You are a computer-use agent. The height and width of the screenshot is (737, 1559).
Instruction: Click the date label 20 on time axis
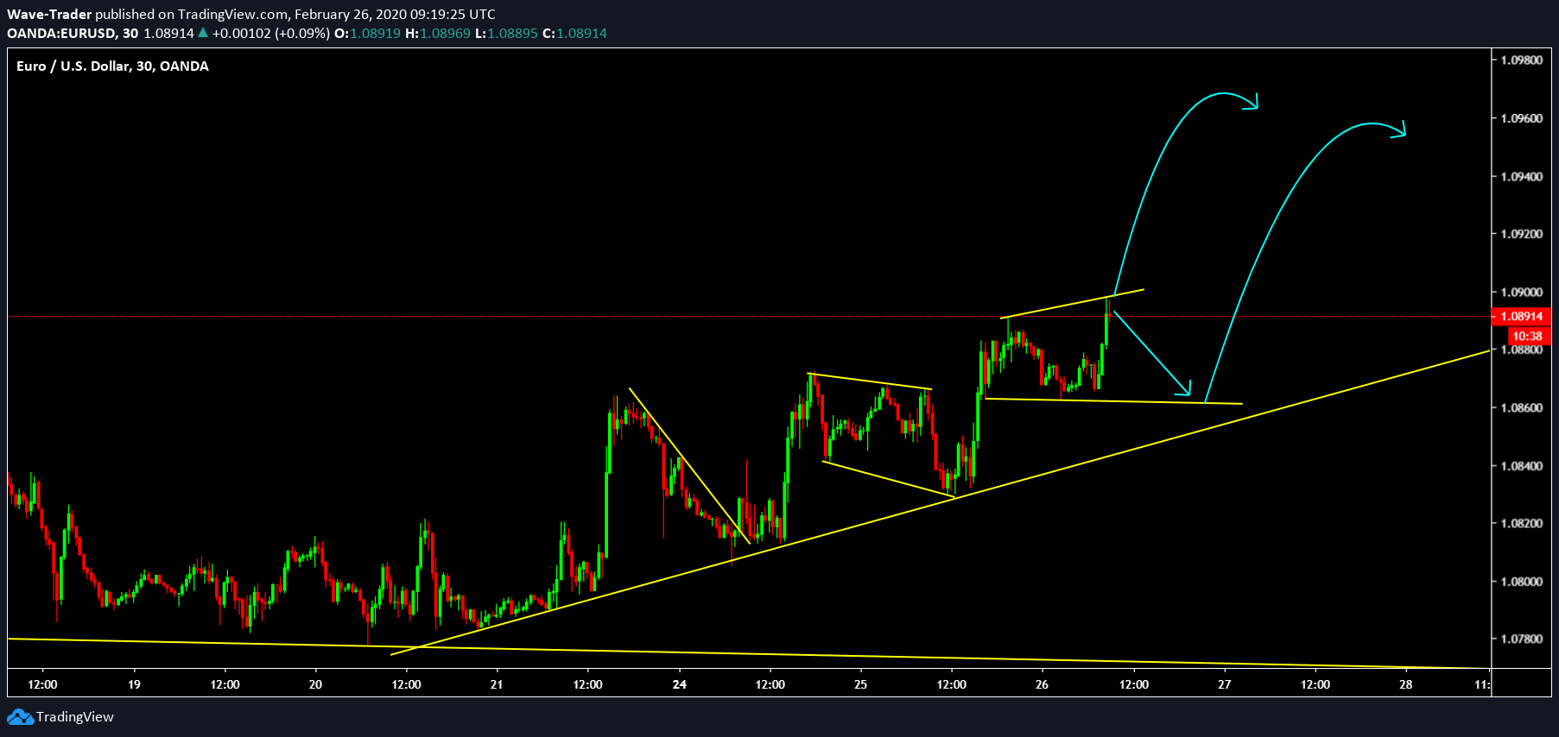coord(315,684)
